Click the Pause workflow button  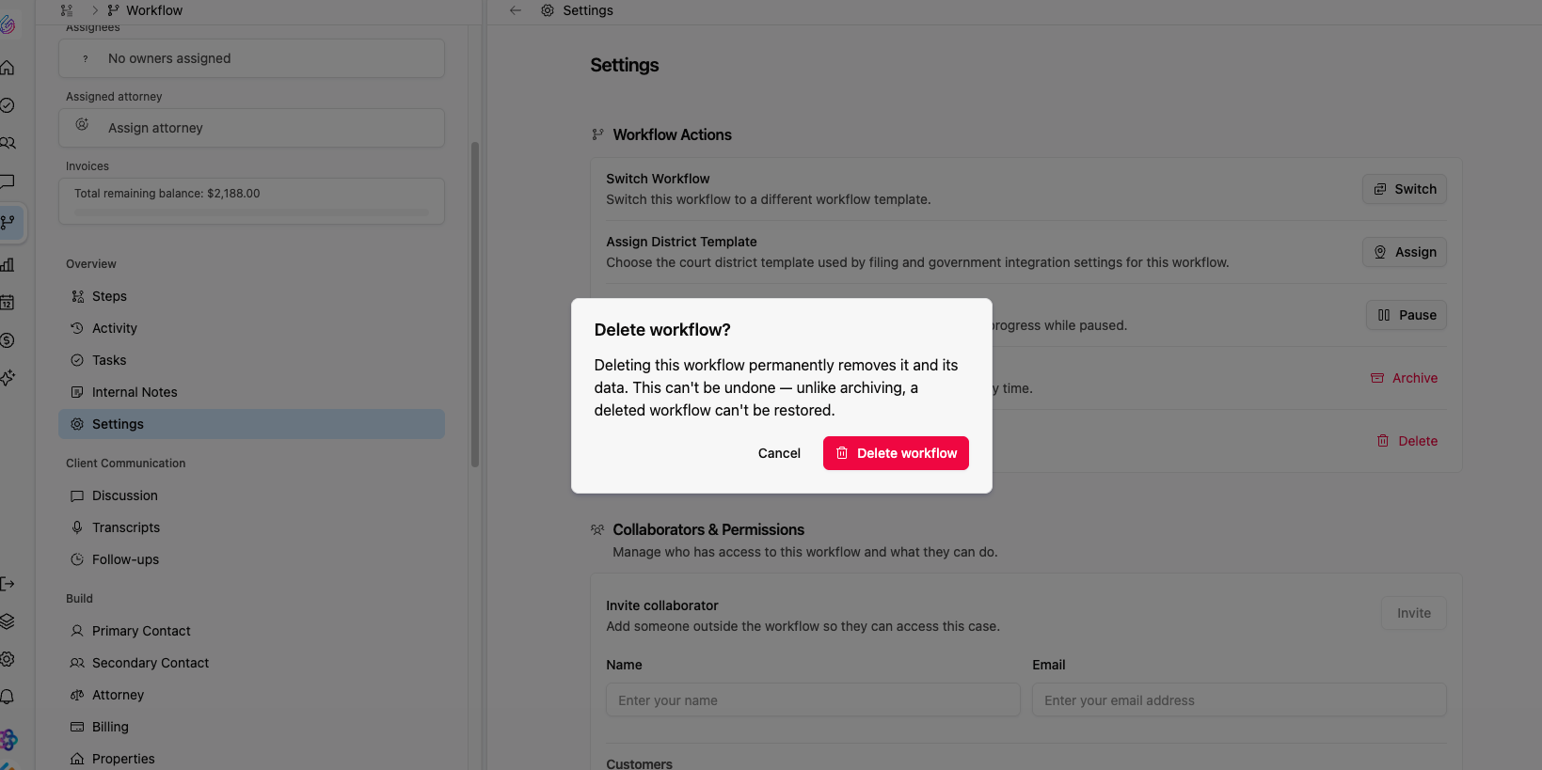tap(1407, 315)
